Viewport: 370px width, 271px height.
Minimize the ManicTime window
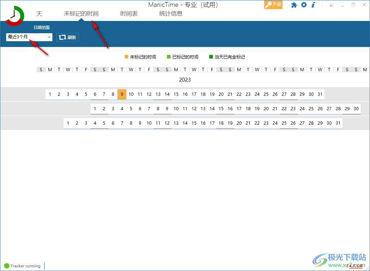tap(343, 5)
